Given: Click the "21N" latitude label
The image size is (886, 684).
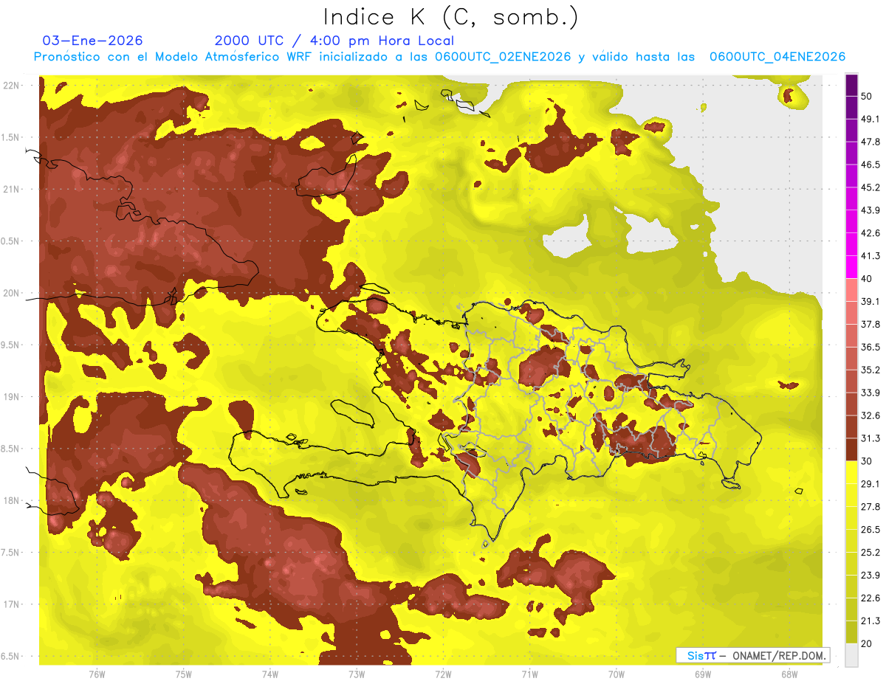Looking at the screenshot, I should click(x=12, y=190).
